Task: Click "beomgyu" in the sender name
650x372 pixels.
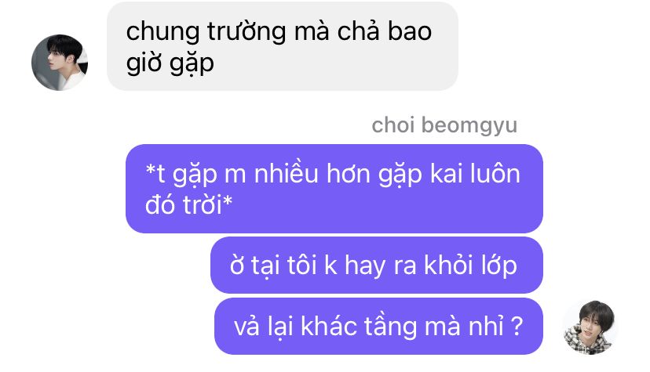Action: [469, 125]
